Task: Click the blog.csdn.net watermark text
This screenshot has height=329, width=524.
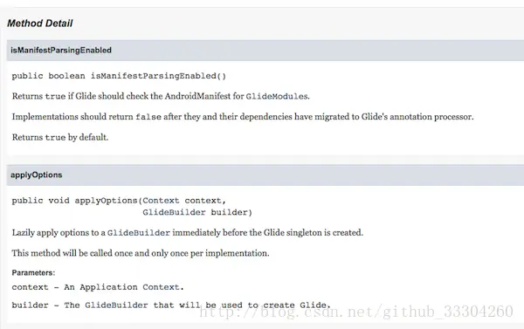Action: 356,312
